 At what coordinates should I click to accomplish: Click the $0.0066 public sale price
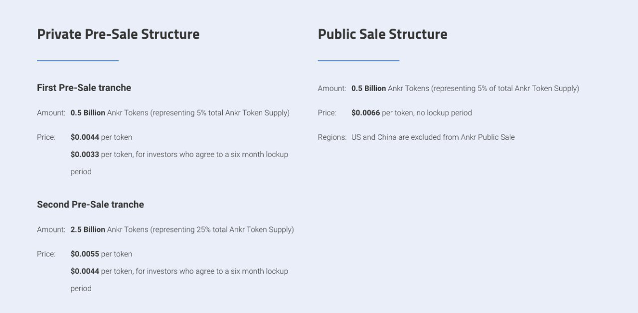(365, 113)
